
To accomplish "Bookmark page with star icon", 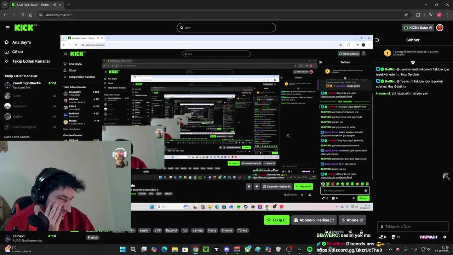I will tap(406, 15).
